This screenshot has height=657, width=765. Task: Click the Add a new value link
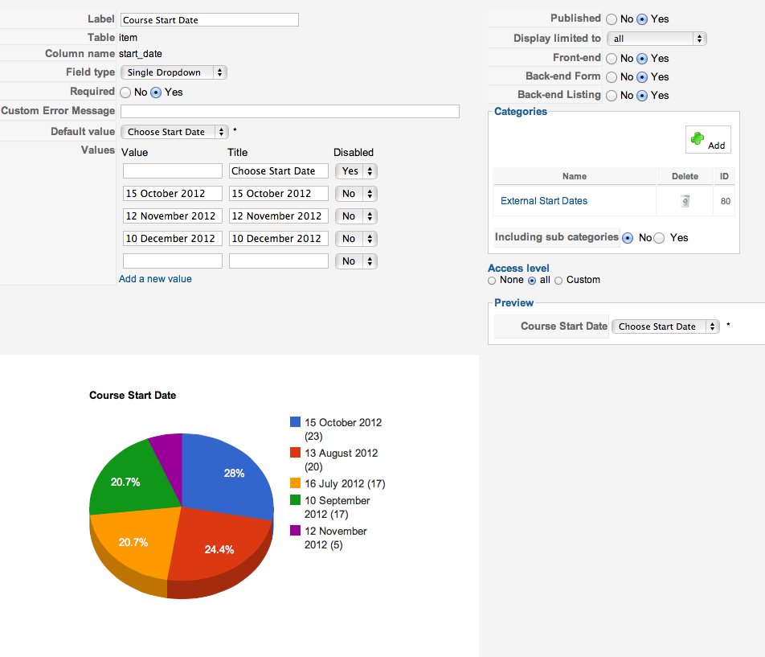coord(155,279)
